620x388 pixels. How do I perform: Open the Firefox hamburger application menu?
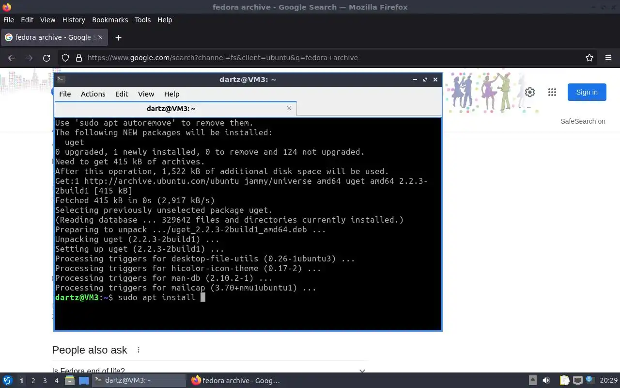[x=608, y=58]
